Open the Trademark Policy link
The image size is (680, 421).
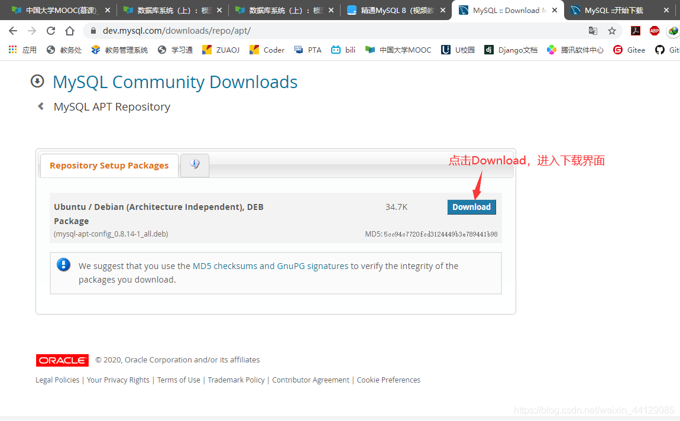click(x=236, y=380)
